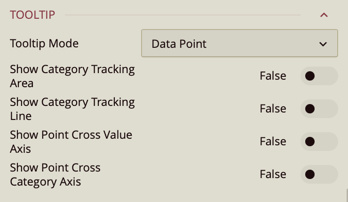
Task: Click the divider line beside TOOLTIP header
Action: coord(182,15)
